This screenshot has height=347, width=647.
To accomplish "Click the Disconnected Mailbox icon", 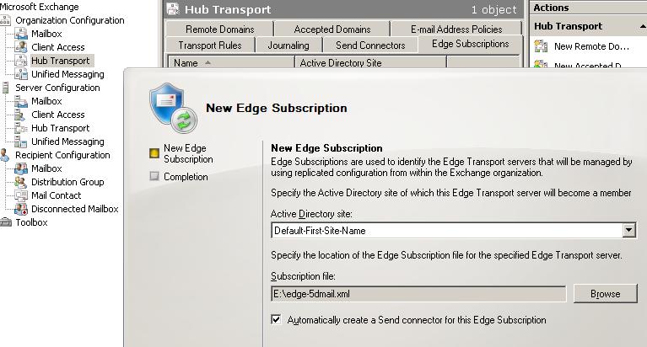I will click(x=22, y=209).
